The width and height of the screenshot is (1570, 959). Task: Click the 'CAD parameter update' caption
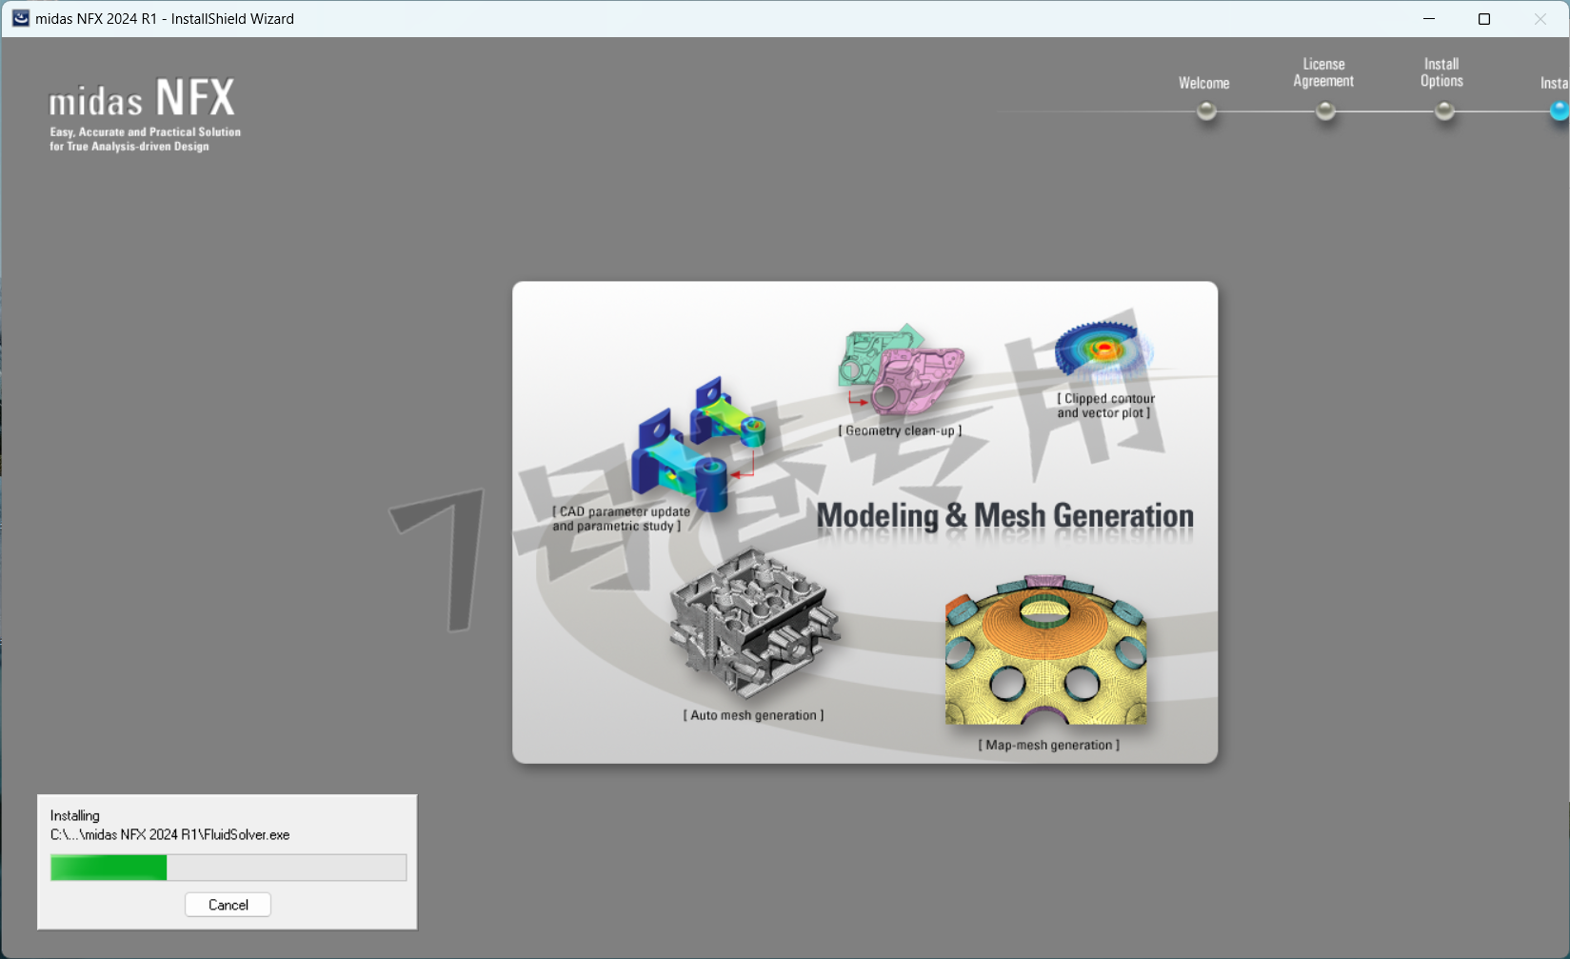[x=621, y=519]
